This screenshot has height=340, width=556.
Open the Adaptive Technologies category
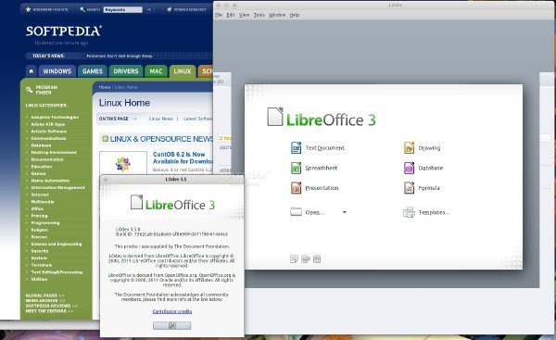tap(55, 118)
